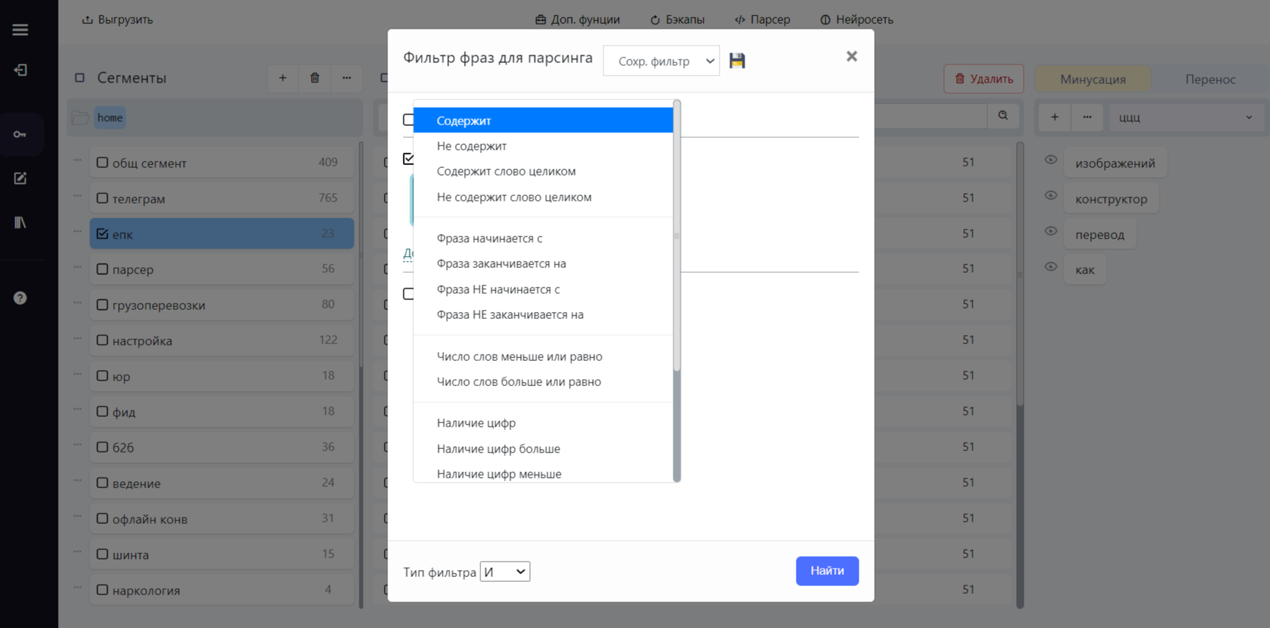
Task: Click the red Удалить button
Action: pos(983,79)
